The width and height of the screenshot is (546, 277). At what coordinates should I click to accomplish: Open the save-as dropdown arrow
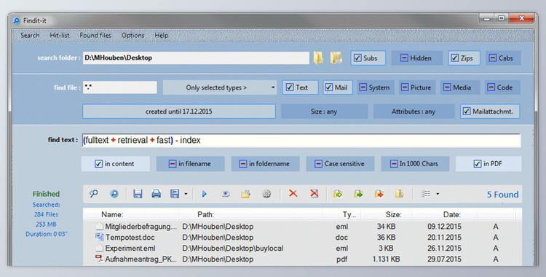(x=186, y=194)
